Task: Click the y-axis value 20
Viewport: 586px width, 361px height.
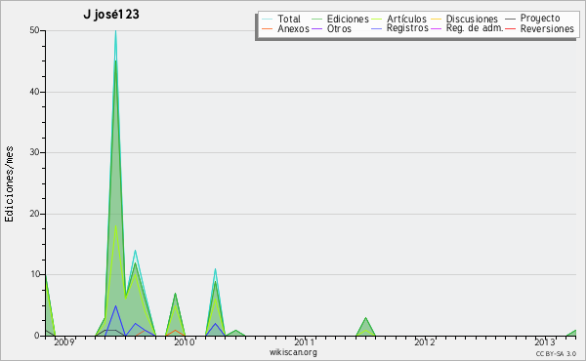Action: (x=34, y=214)
